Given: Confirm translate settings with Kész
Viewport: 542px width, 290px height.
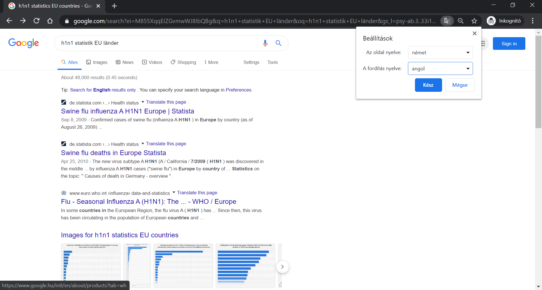Looking at the screenshot, I should tap(428, 85).
